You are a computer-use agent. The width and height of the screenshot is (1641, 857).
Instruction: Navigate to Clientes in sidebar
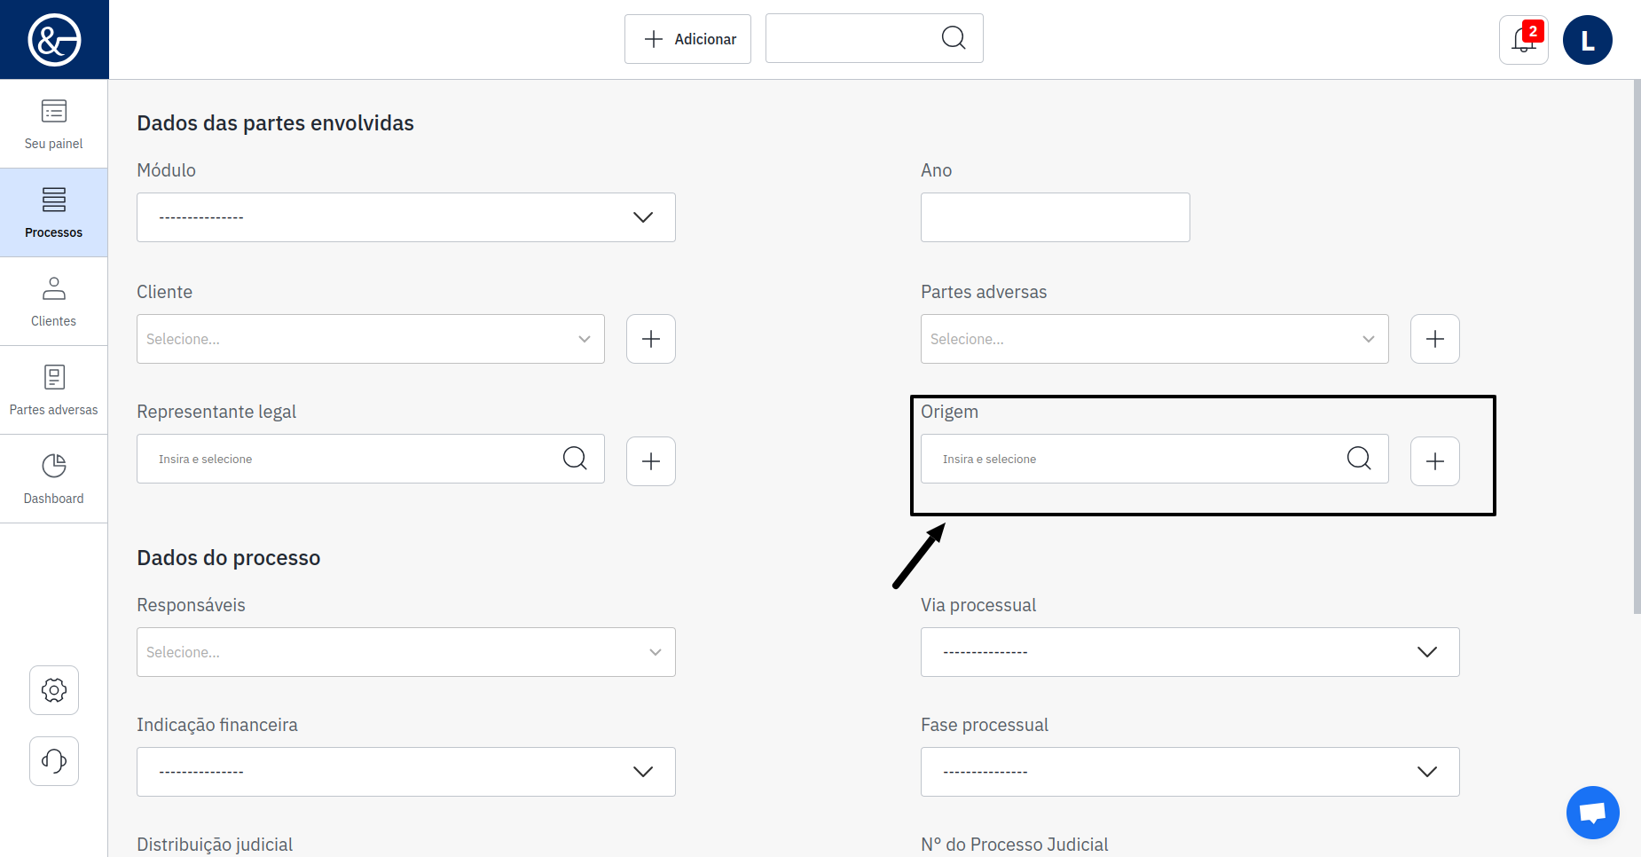click(x=54, y=302)
